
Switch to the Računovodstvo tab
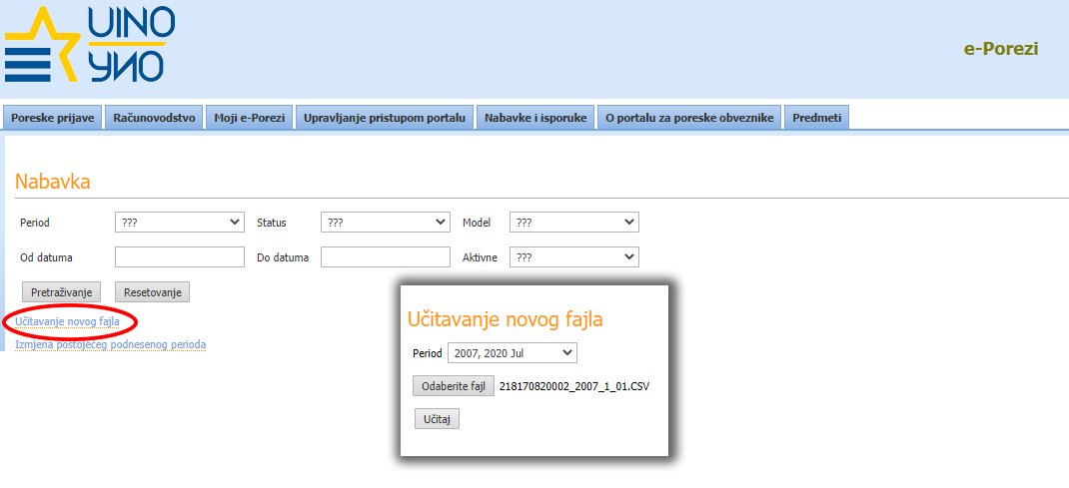click(155, 118)
